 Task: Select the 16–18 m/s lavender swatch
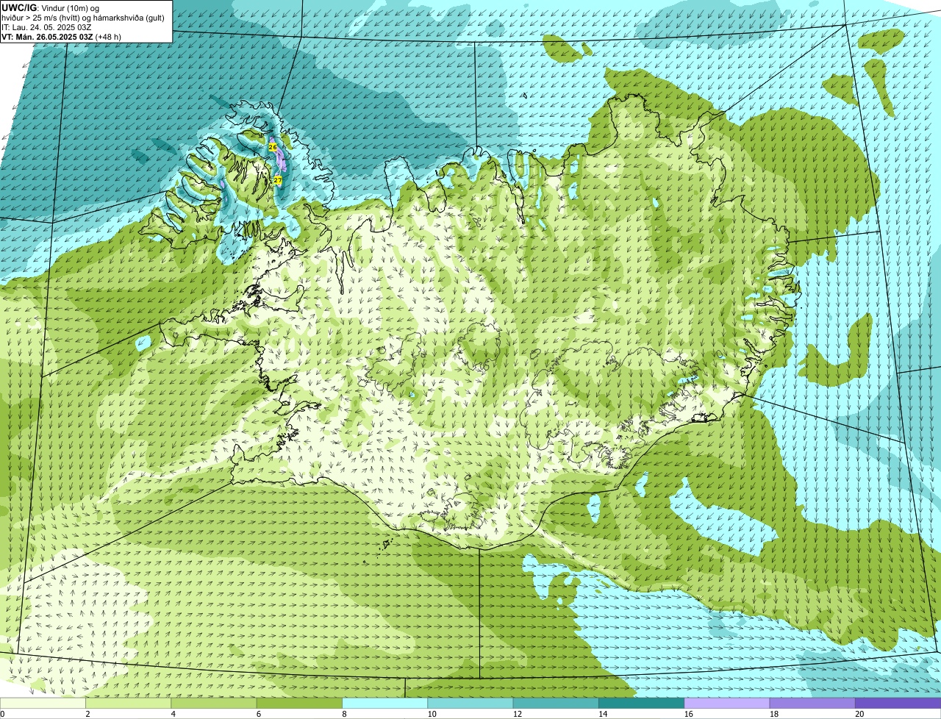[727, 703]
